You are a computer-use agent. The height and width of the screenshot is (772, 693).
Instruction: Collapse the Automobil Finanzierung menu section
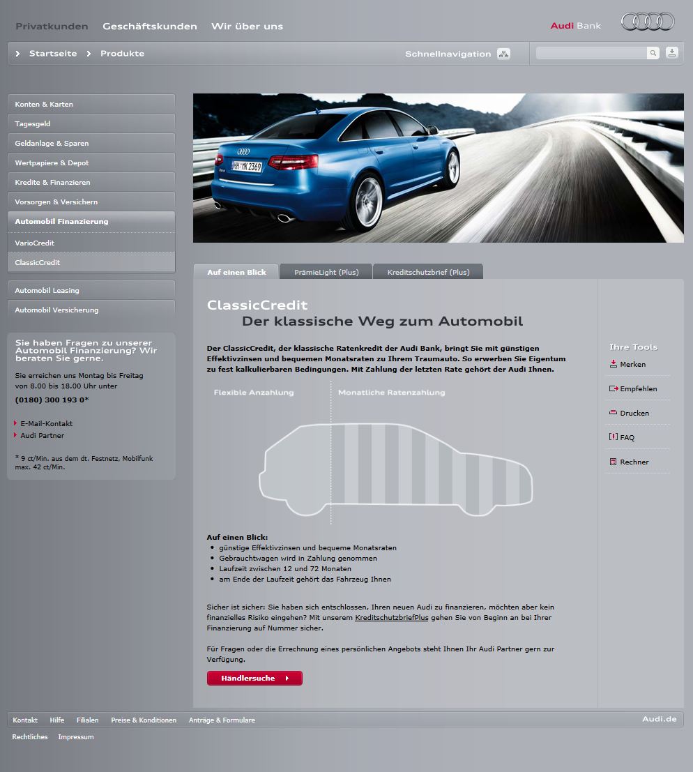pyautogui.click(x=91, y=222)
